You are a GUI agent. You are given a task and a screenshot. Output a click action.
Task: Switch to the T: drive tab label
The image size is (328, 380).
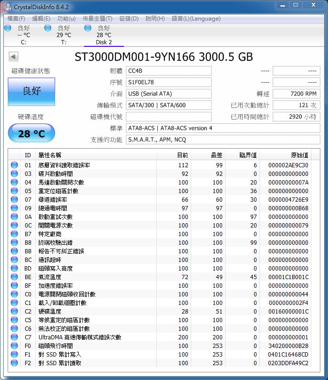(x=63, y=42)
